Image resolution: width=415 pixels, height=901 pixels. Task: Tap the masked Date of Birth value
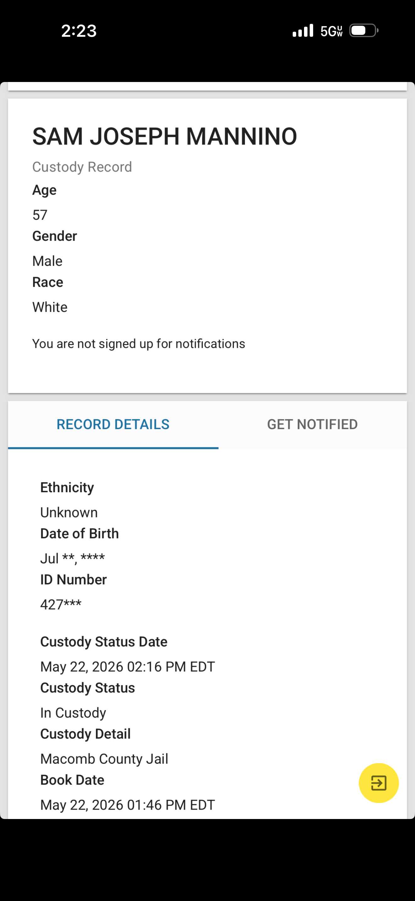(72, 558)
